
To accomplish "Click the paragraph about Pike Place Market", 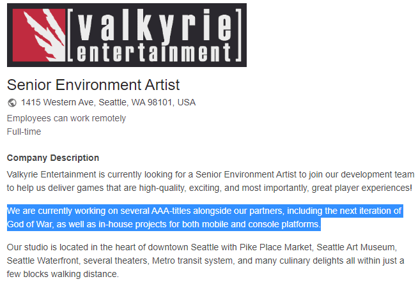I will tap(205, 260).
